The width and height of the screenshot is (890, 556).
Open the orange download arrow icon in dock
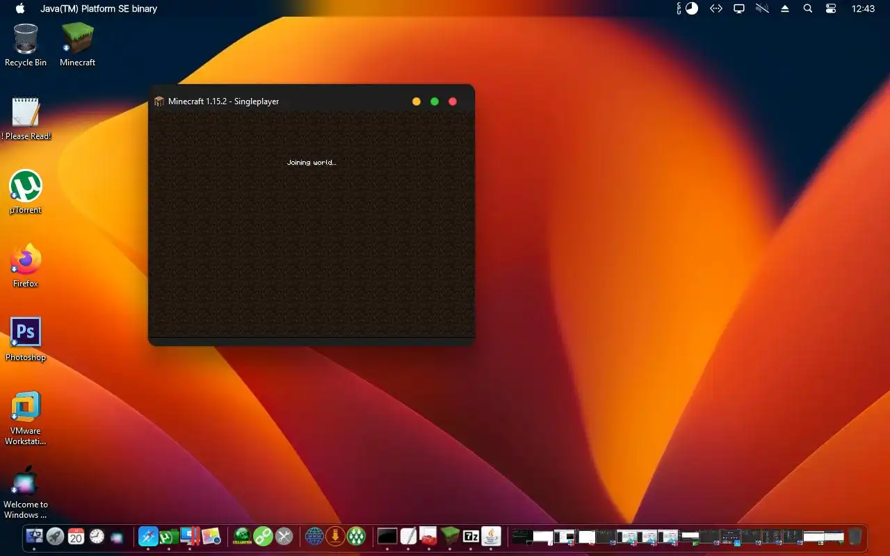point(335,536)
